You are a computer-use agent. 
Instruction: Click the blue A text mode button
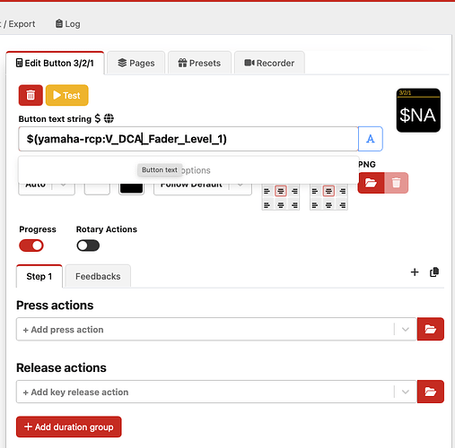pyautogui.click(x=371, y=139)
